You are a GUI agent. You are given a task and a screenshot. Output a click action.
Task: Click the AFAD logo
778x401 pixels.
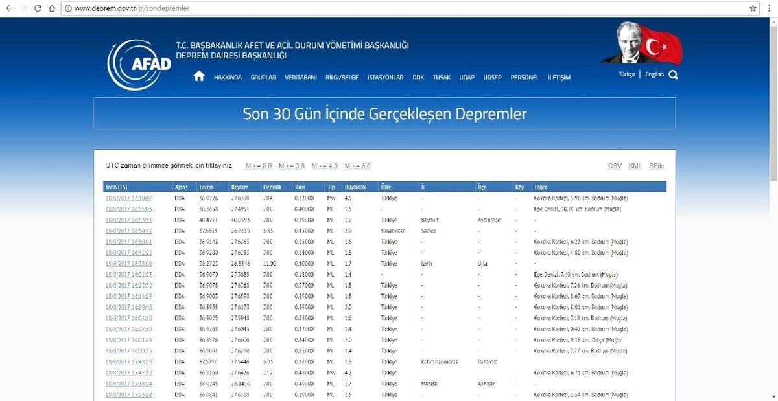coord(139,64)
